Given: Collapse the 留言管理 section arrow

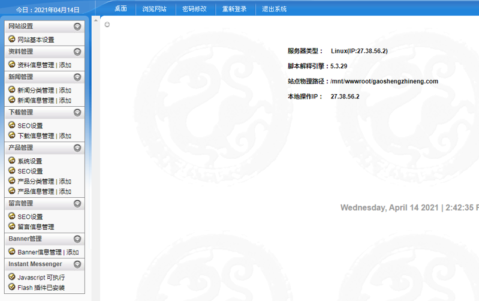Looking at the screenshot, I should tap(77, 204).
